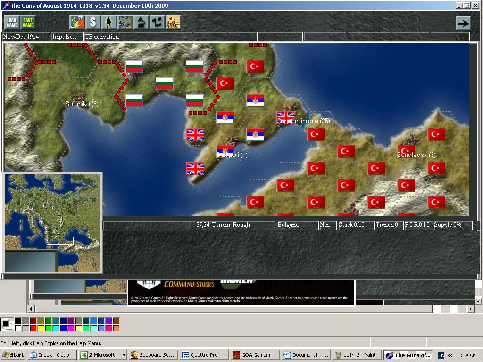Viewport: 483px width, 362px height.
Task: Click the Trench 0 info box
Action: [x=389, y=225]
